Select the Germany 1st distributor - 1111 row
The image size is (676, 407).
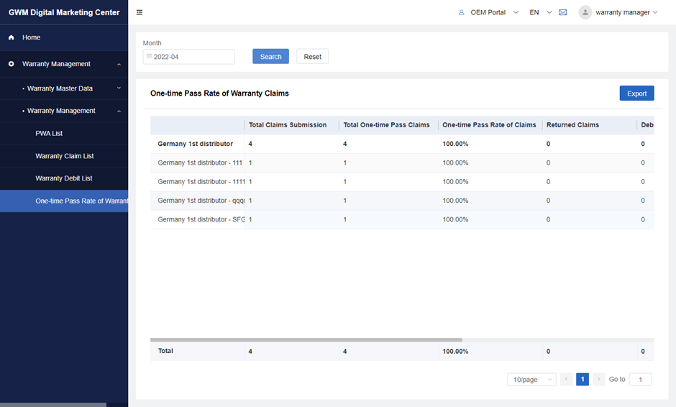(402, 182)
